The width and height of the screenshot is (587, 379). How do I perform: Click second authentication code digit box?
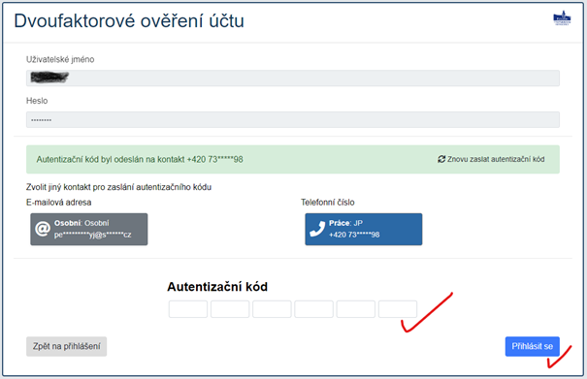coord(230,309)
